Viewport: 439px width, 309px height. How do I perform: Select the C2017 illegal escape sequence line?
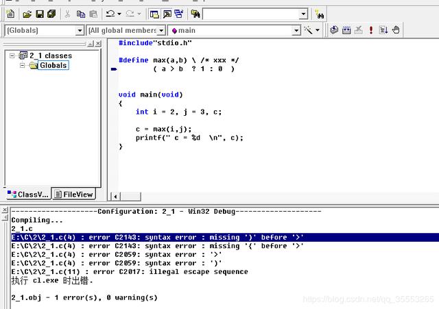click(x=130, y=272)
